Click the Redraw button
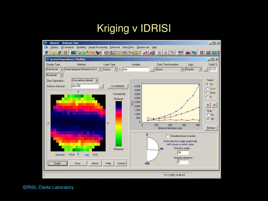 [211, 128]
